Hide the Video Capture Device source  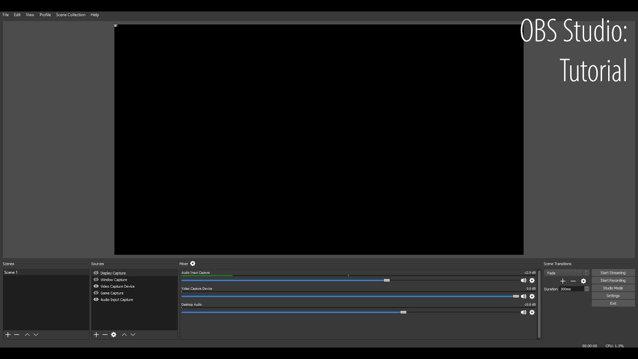coord(96,286)
